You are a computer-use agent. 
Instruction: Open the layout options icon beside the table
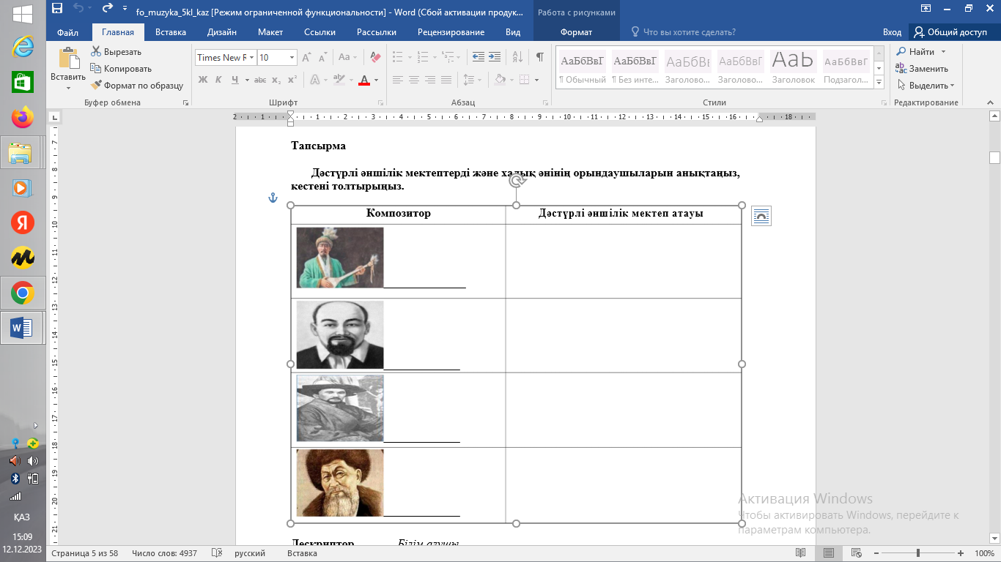(761, 216)
